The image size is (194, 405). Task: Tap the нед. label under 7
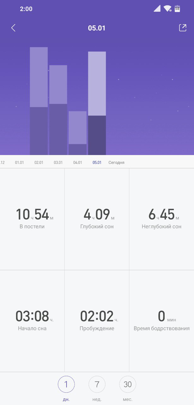(x=97, y=400)
